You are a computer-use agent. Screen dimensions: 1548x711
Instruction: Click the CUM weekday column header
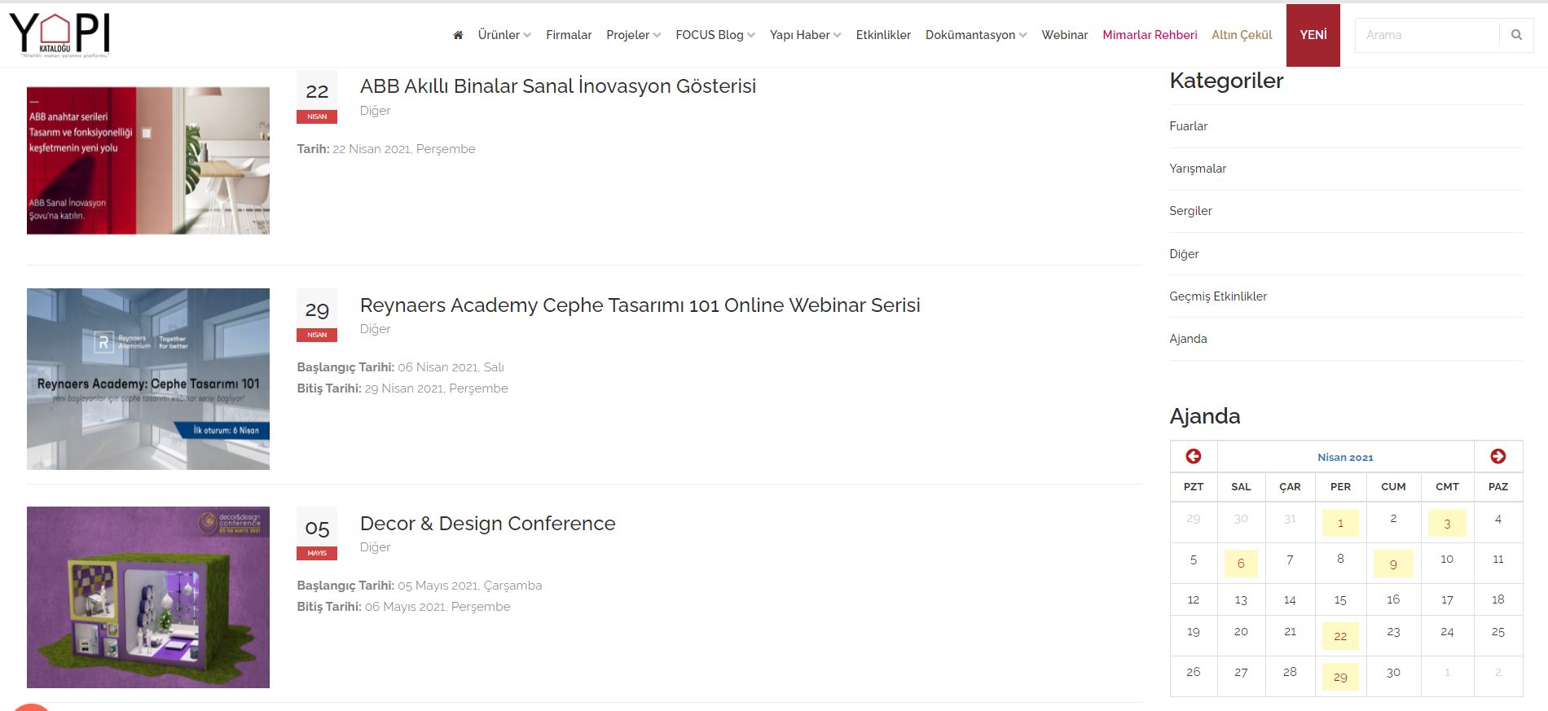pyautogui.click(x=1393, y=487)
